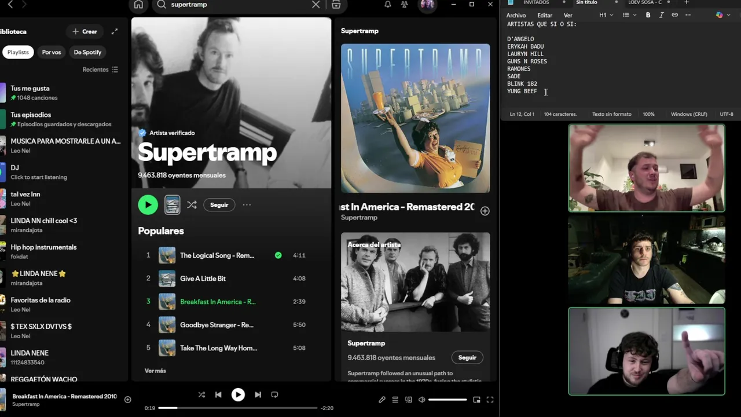Open the Recientes sort dropdown
This screenshot has width=741, height=417.
[100, 69]
